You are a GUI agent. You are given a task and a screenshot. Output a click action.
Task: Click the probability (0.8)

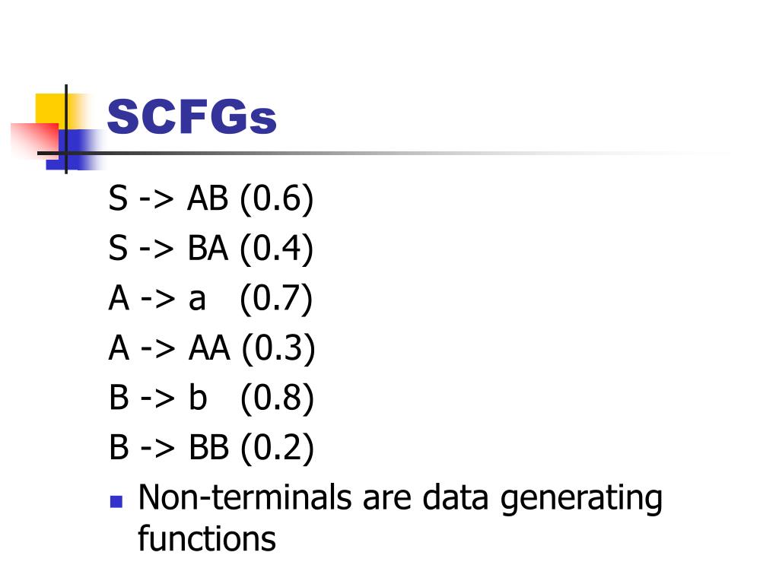(277, 398)
